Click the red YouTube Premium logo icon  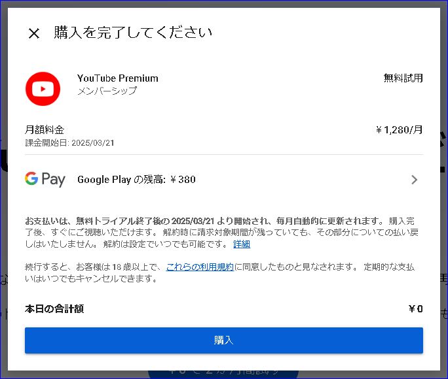click(x=43, y=89)
